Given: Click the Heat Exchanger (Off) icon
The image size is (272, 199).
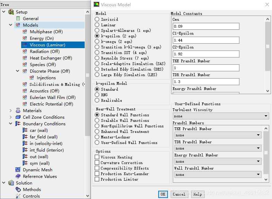Looking at the screenshot, I should coord(25,58).
